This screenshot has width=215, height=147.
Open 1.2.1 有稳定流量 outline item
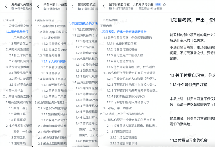click(x=86, y=41)
